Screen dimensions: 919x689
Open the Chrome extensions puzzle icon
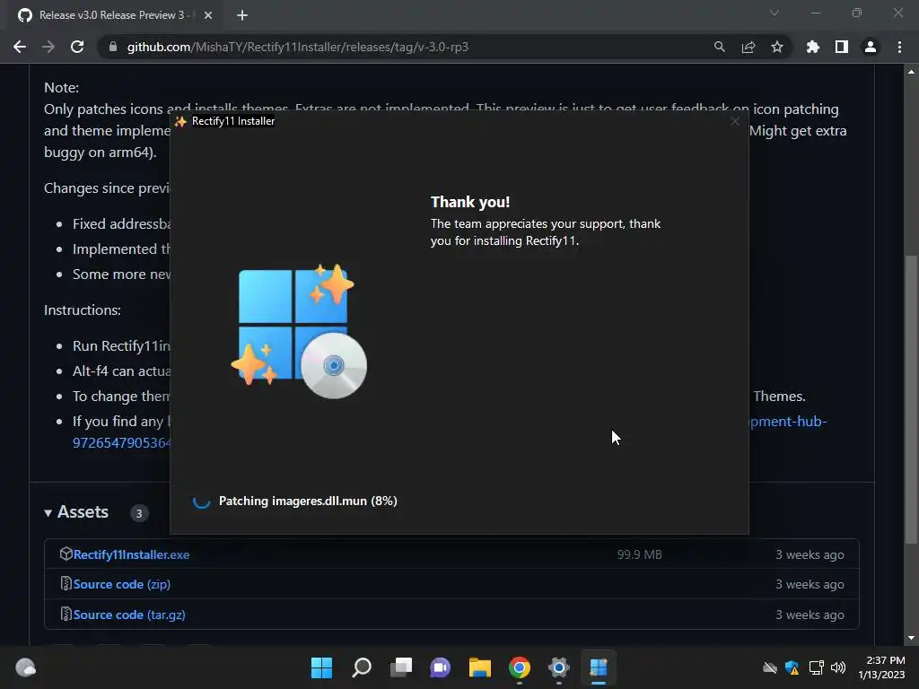[x=812, y=47]
